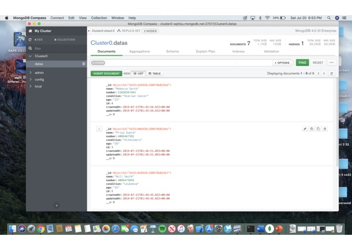Open the Validation tab
The width and height of the screenshot is (352, 250).
pos(271,51)
